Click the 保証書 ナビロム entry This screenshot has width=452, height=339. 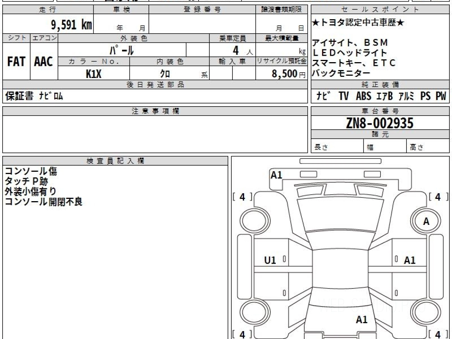coord(34,96)
